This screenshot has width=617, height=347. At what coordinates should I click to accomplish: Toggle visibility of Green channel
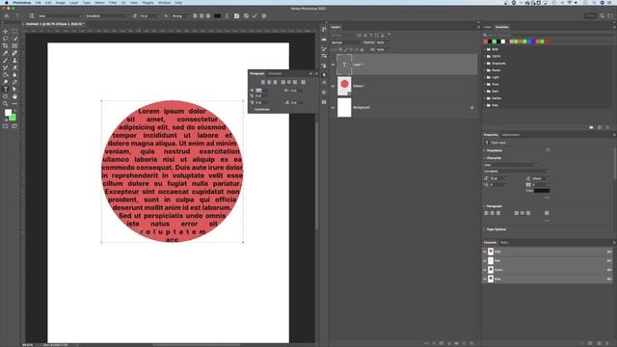point(485,270)
